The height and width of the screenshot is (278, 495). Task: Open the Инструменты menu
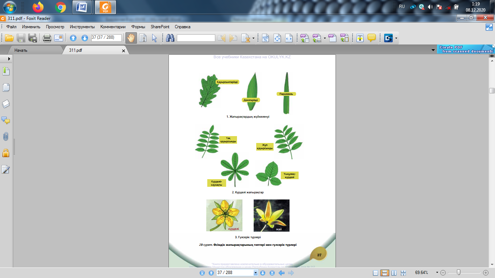coord(82,27)
